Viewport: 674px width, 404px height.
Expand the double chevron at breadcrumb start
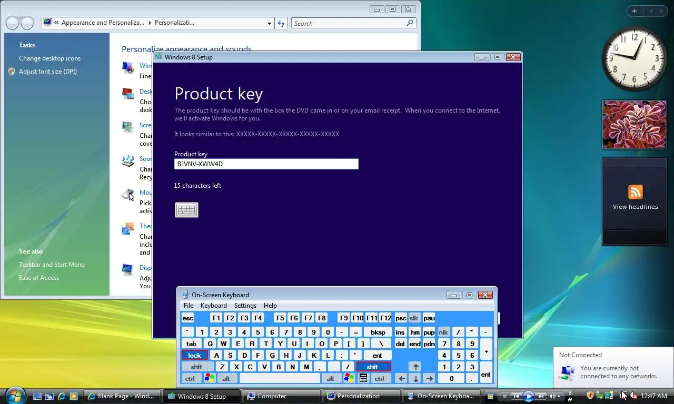click(x=56, y=23)
